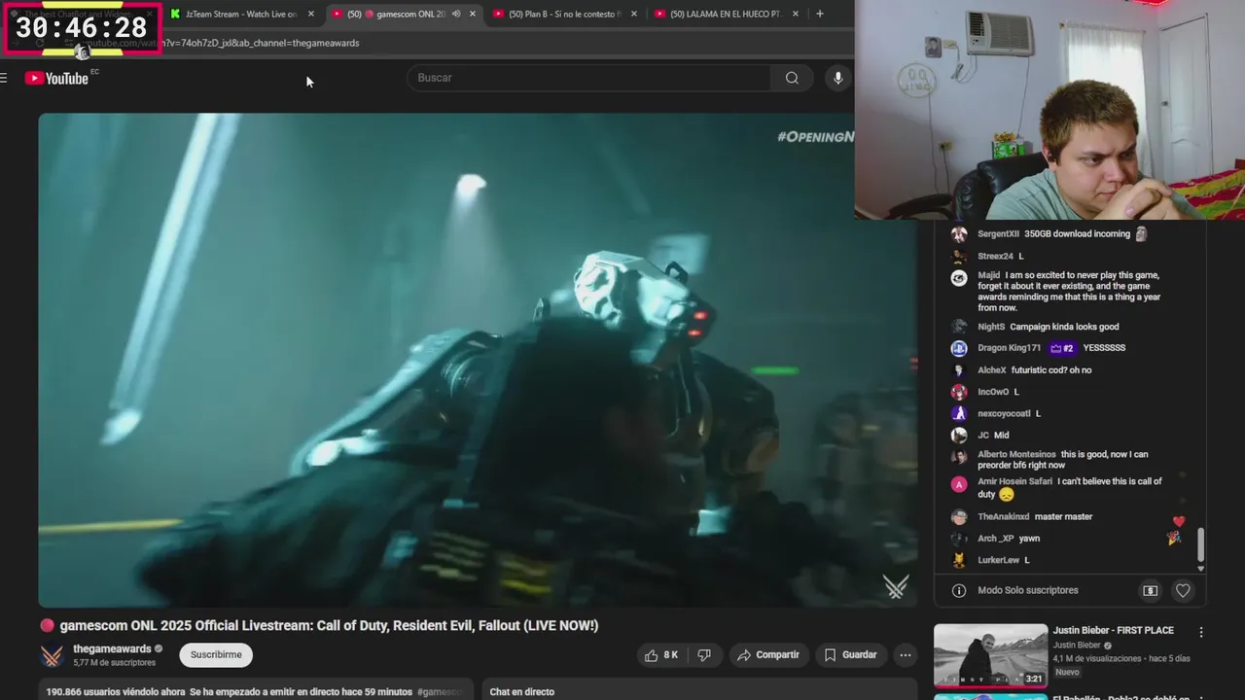Image resolution: width=1245 pixels, height=700 pixels.
Task: Send a heart reaction in live chat
Action: (x=1183, y=590)
